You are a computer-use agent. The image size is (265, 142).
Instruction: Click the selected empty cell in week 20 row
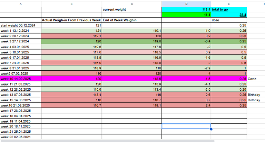point(186,126)
